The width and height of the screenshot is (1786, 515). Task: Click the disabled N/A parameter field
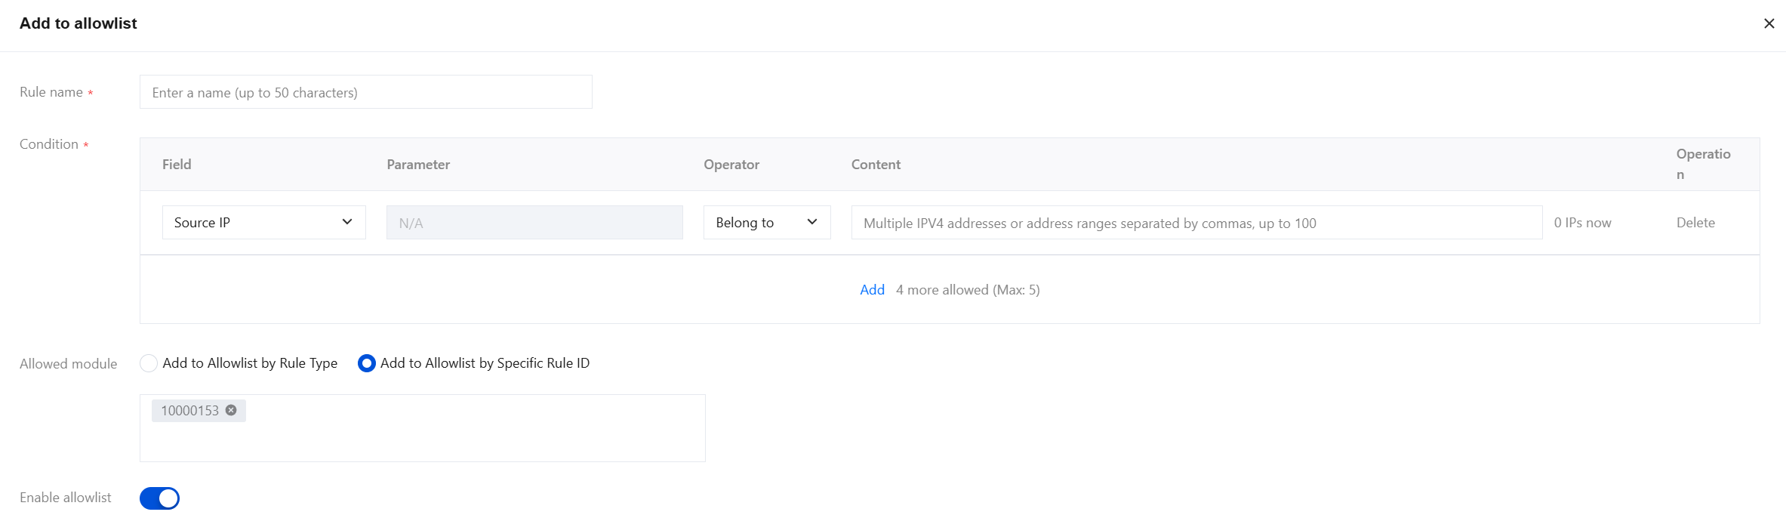[534, 223]
